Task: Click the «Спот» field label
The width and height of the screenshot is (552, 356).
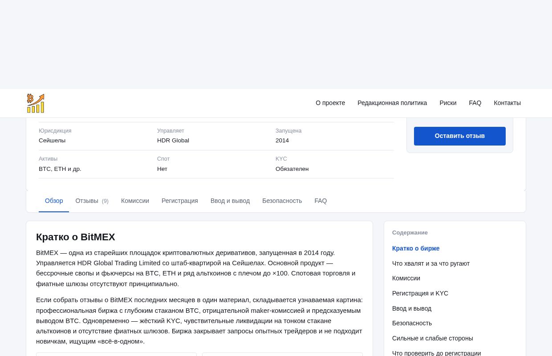Action: (x=163, y=159)
